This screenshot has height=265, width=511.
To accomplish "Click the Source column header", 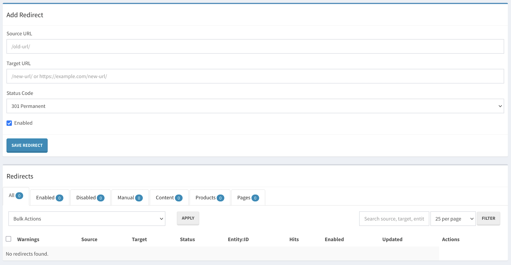I will pos(89,239).
